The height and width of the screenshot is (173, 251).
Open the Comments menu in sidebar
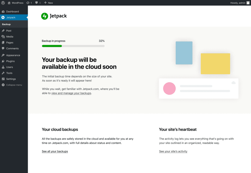(14, 49)
